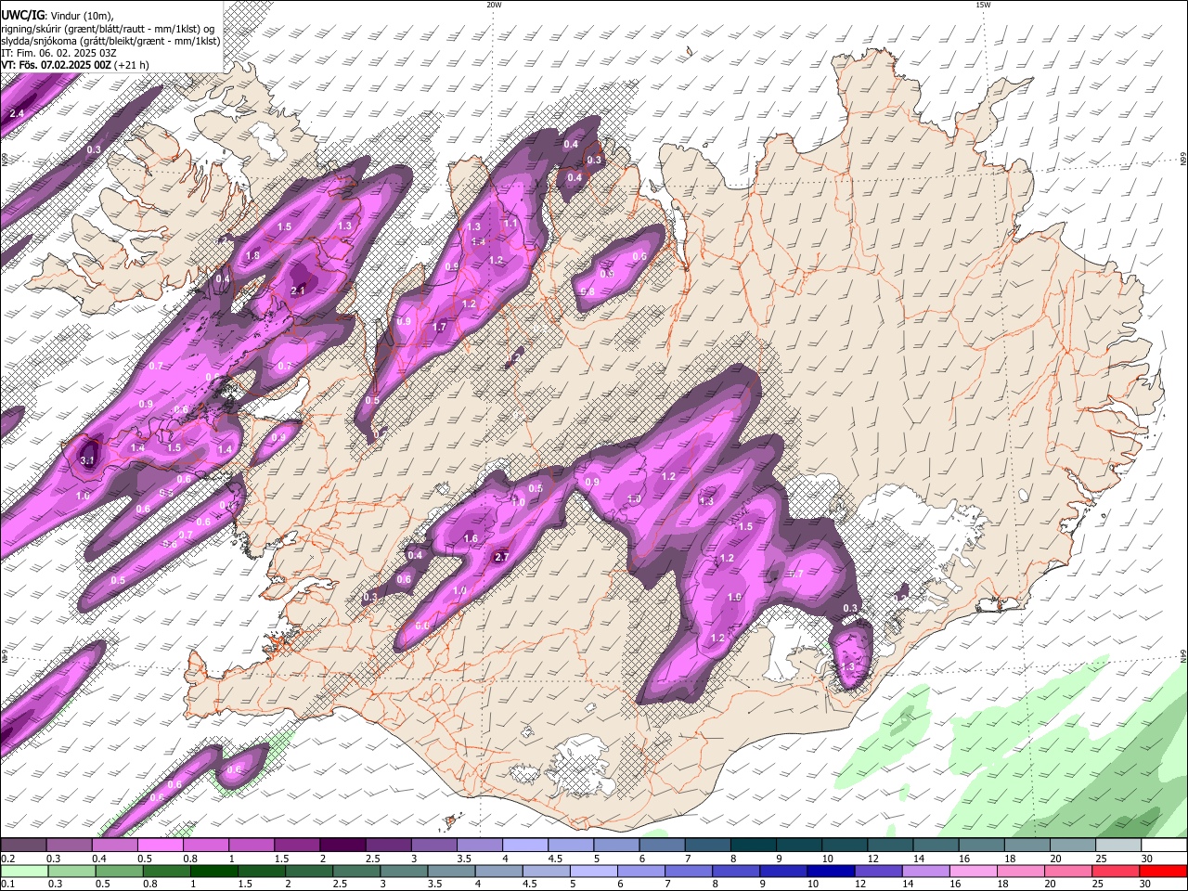Click the darkest green lower swatch starting at 1
This screenshot has width=1188, height=891.
click(x=213, y=871)
